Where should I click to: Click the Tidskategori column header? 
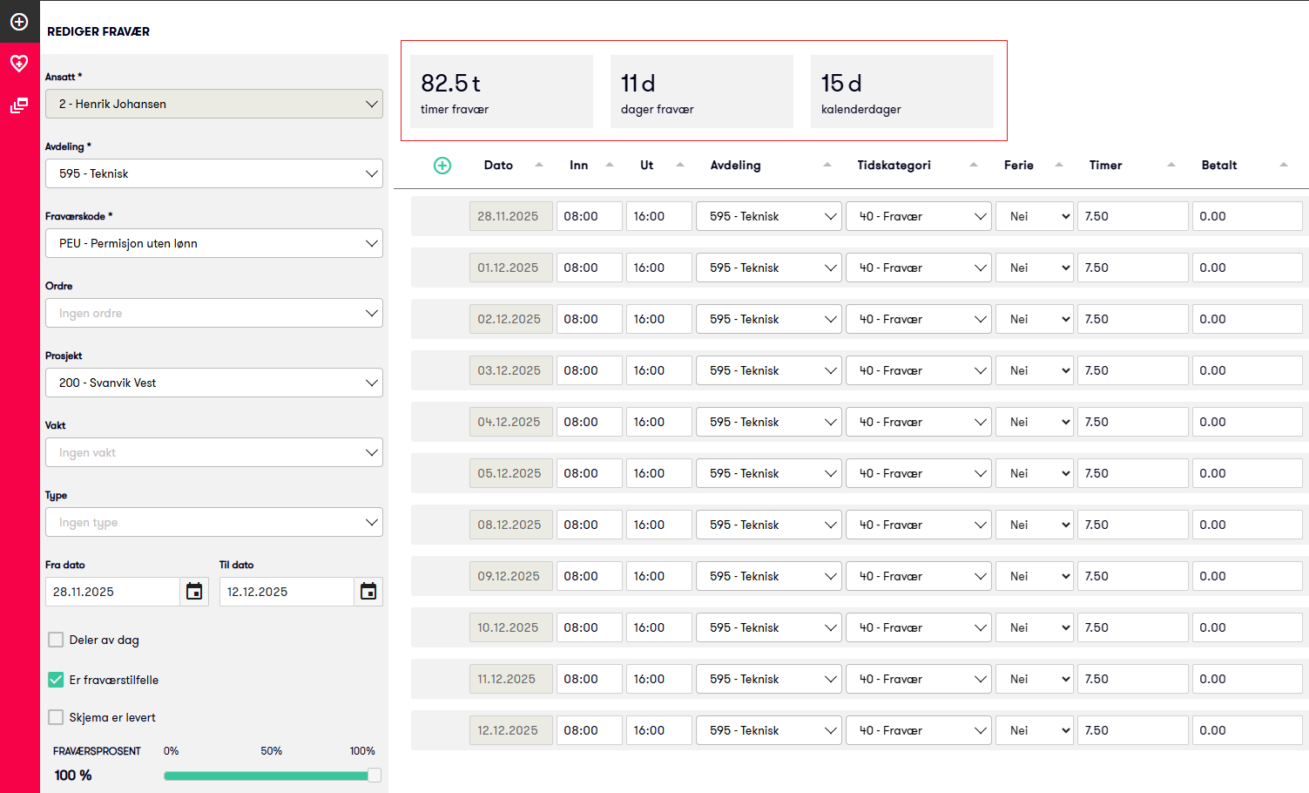(x=894, y=166)
